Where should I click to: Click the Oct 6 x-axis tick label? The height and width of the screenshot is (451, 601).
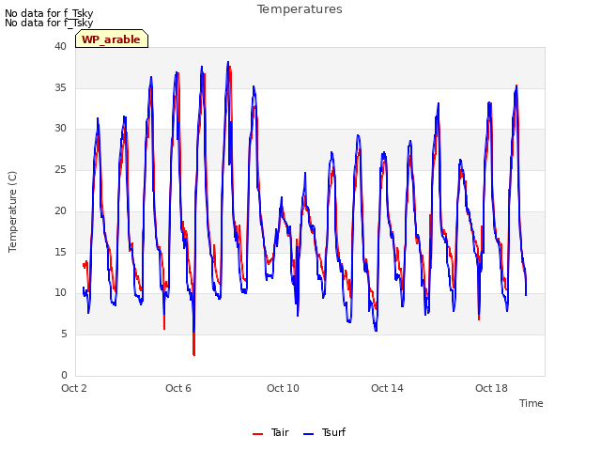(x=178, y=388)
